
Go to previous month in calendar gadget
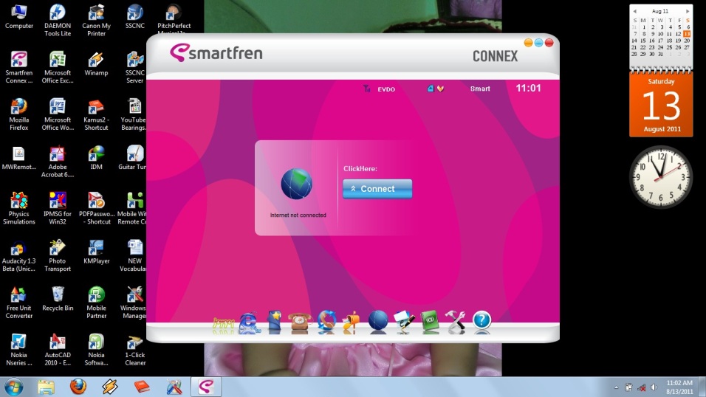click(x=635, y=11)
